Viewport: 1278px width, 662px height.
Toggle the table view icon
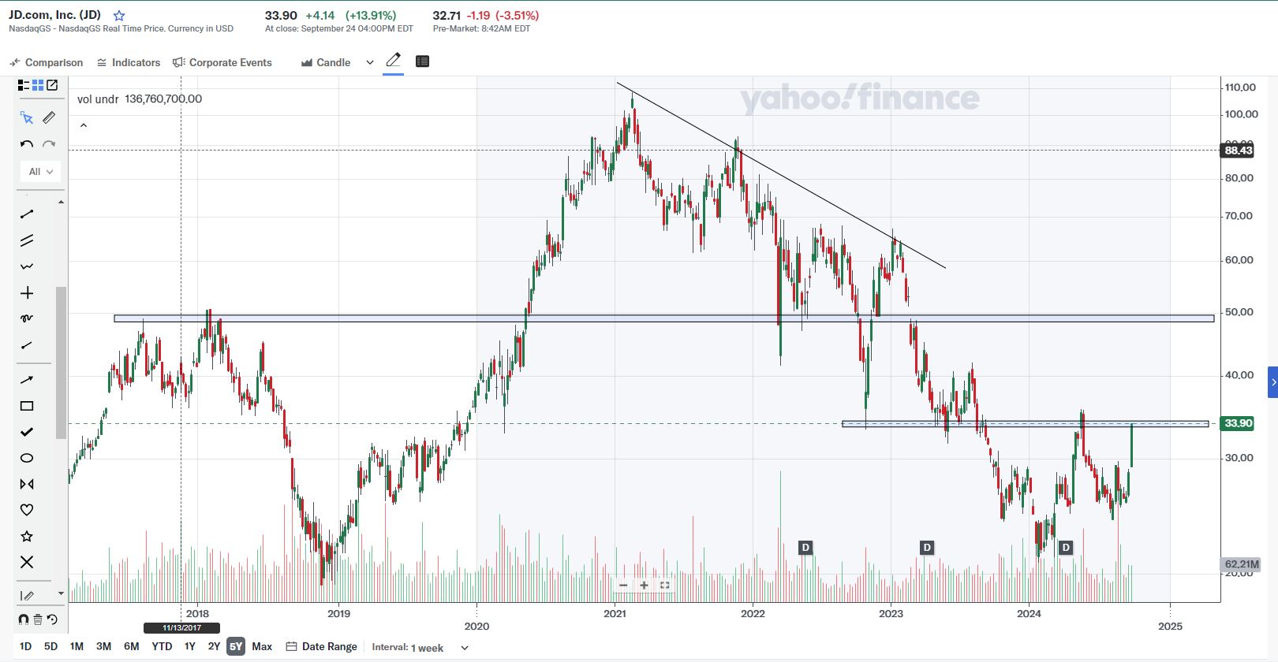422,61
